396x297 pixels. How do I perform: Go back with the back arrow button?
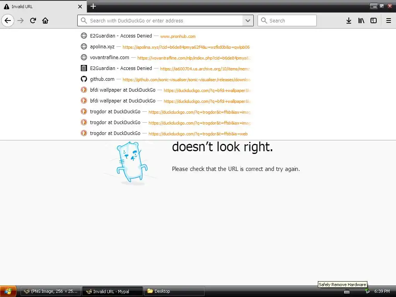click(8, 20)
